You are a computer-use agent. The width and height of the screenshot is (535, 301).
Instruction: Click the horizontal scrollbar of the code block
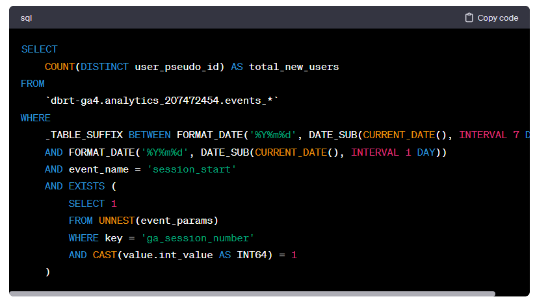coord(252,293)
